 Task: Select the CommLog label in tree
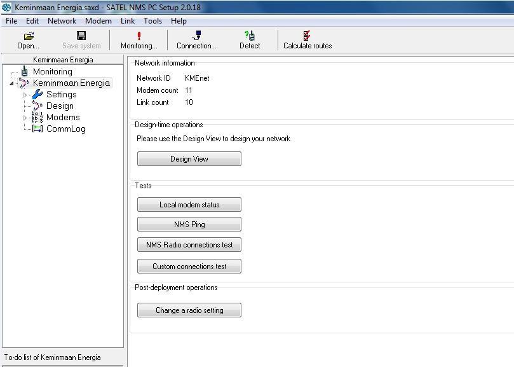click(66, 128)
